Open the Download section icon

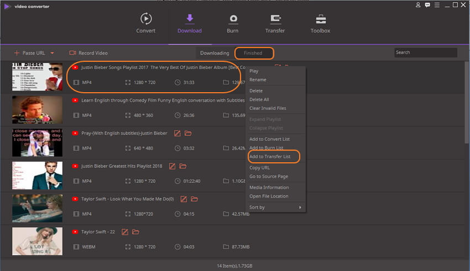[190, 19]
